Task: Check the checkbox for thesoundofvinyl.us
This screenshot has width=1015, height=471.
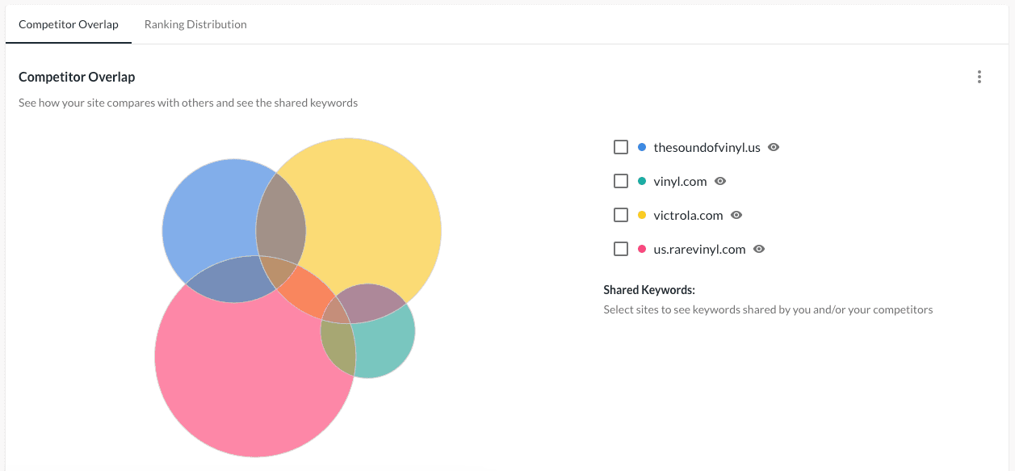Action: (621, 147)
